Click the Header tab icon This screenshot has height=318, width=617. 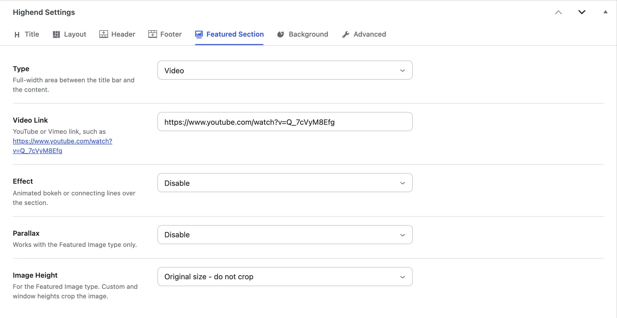click(103, 34)
